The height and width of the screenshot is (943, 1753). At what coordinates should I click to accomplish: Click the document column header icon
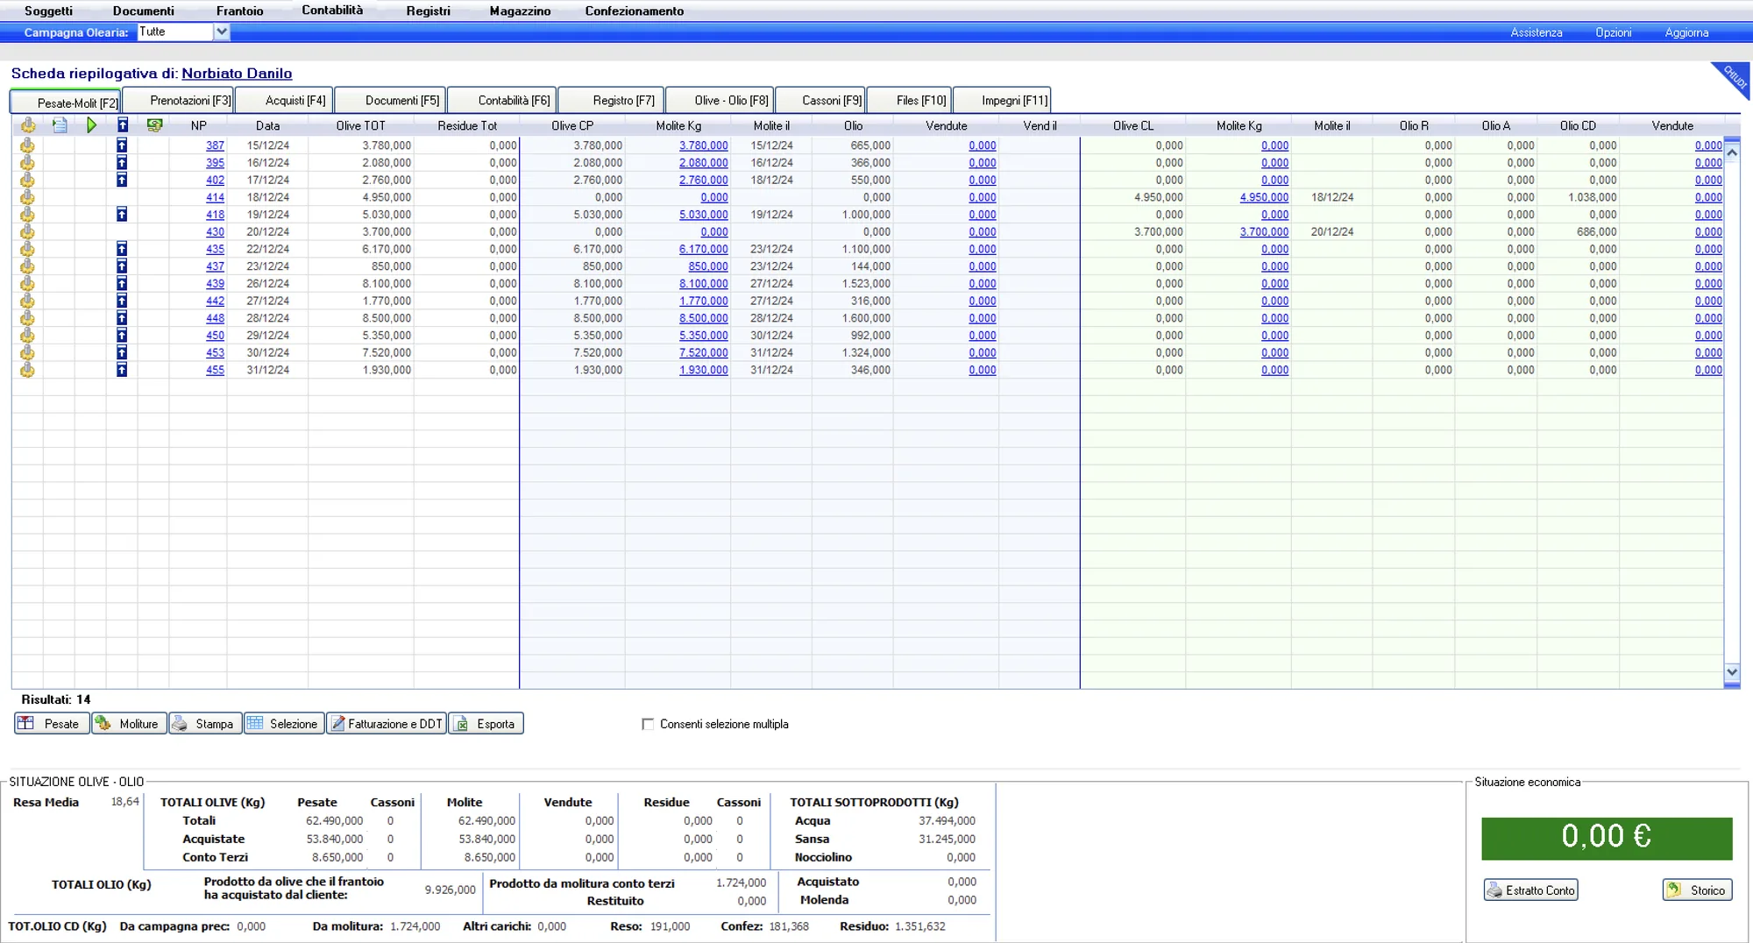[x=60, y=125]
